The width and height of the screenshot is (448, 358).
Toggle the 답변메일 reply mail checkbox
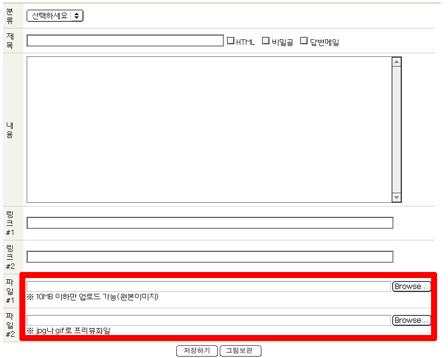pyautogui.click(x=304, y=41)
